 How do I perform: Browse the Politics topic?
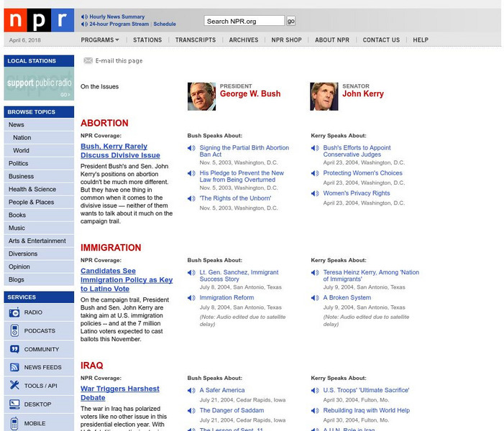coord(39,164)
